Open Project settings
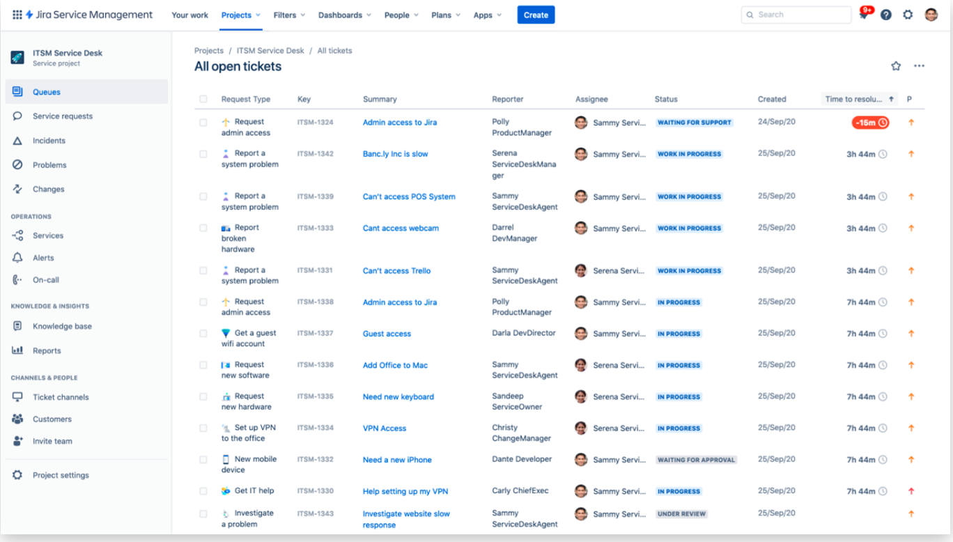 click(x=61, y=474)
